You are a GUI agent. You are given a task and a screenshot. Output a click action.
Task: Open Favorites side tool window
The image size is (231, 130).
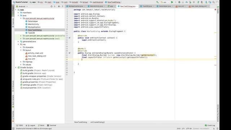(13, 116)
